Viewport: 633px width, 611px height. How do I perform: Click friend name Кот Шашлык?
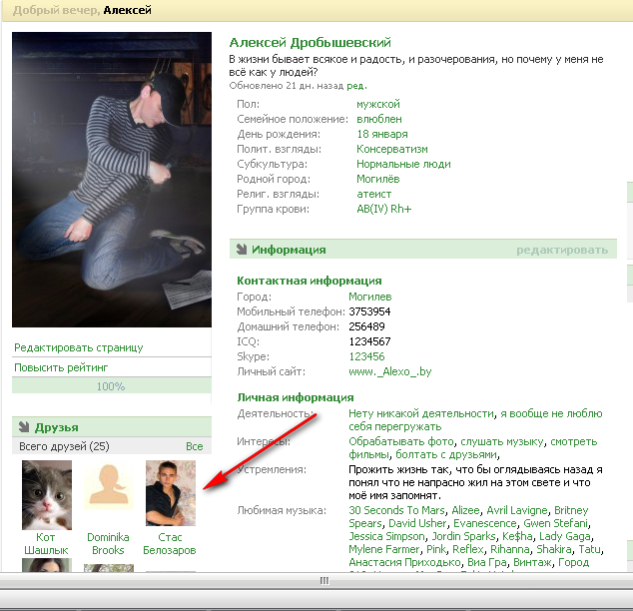(x=46, y=543)
